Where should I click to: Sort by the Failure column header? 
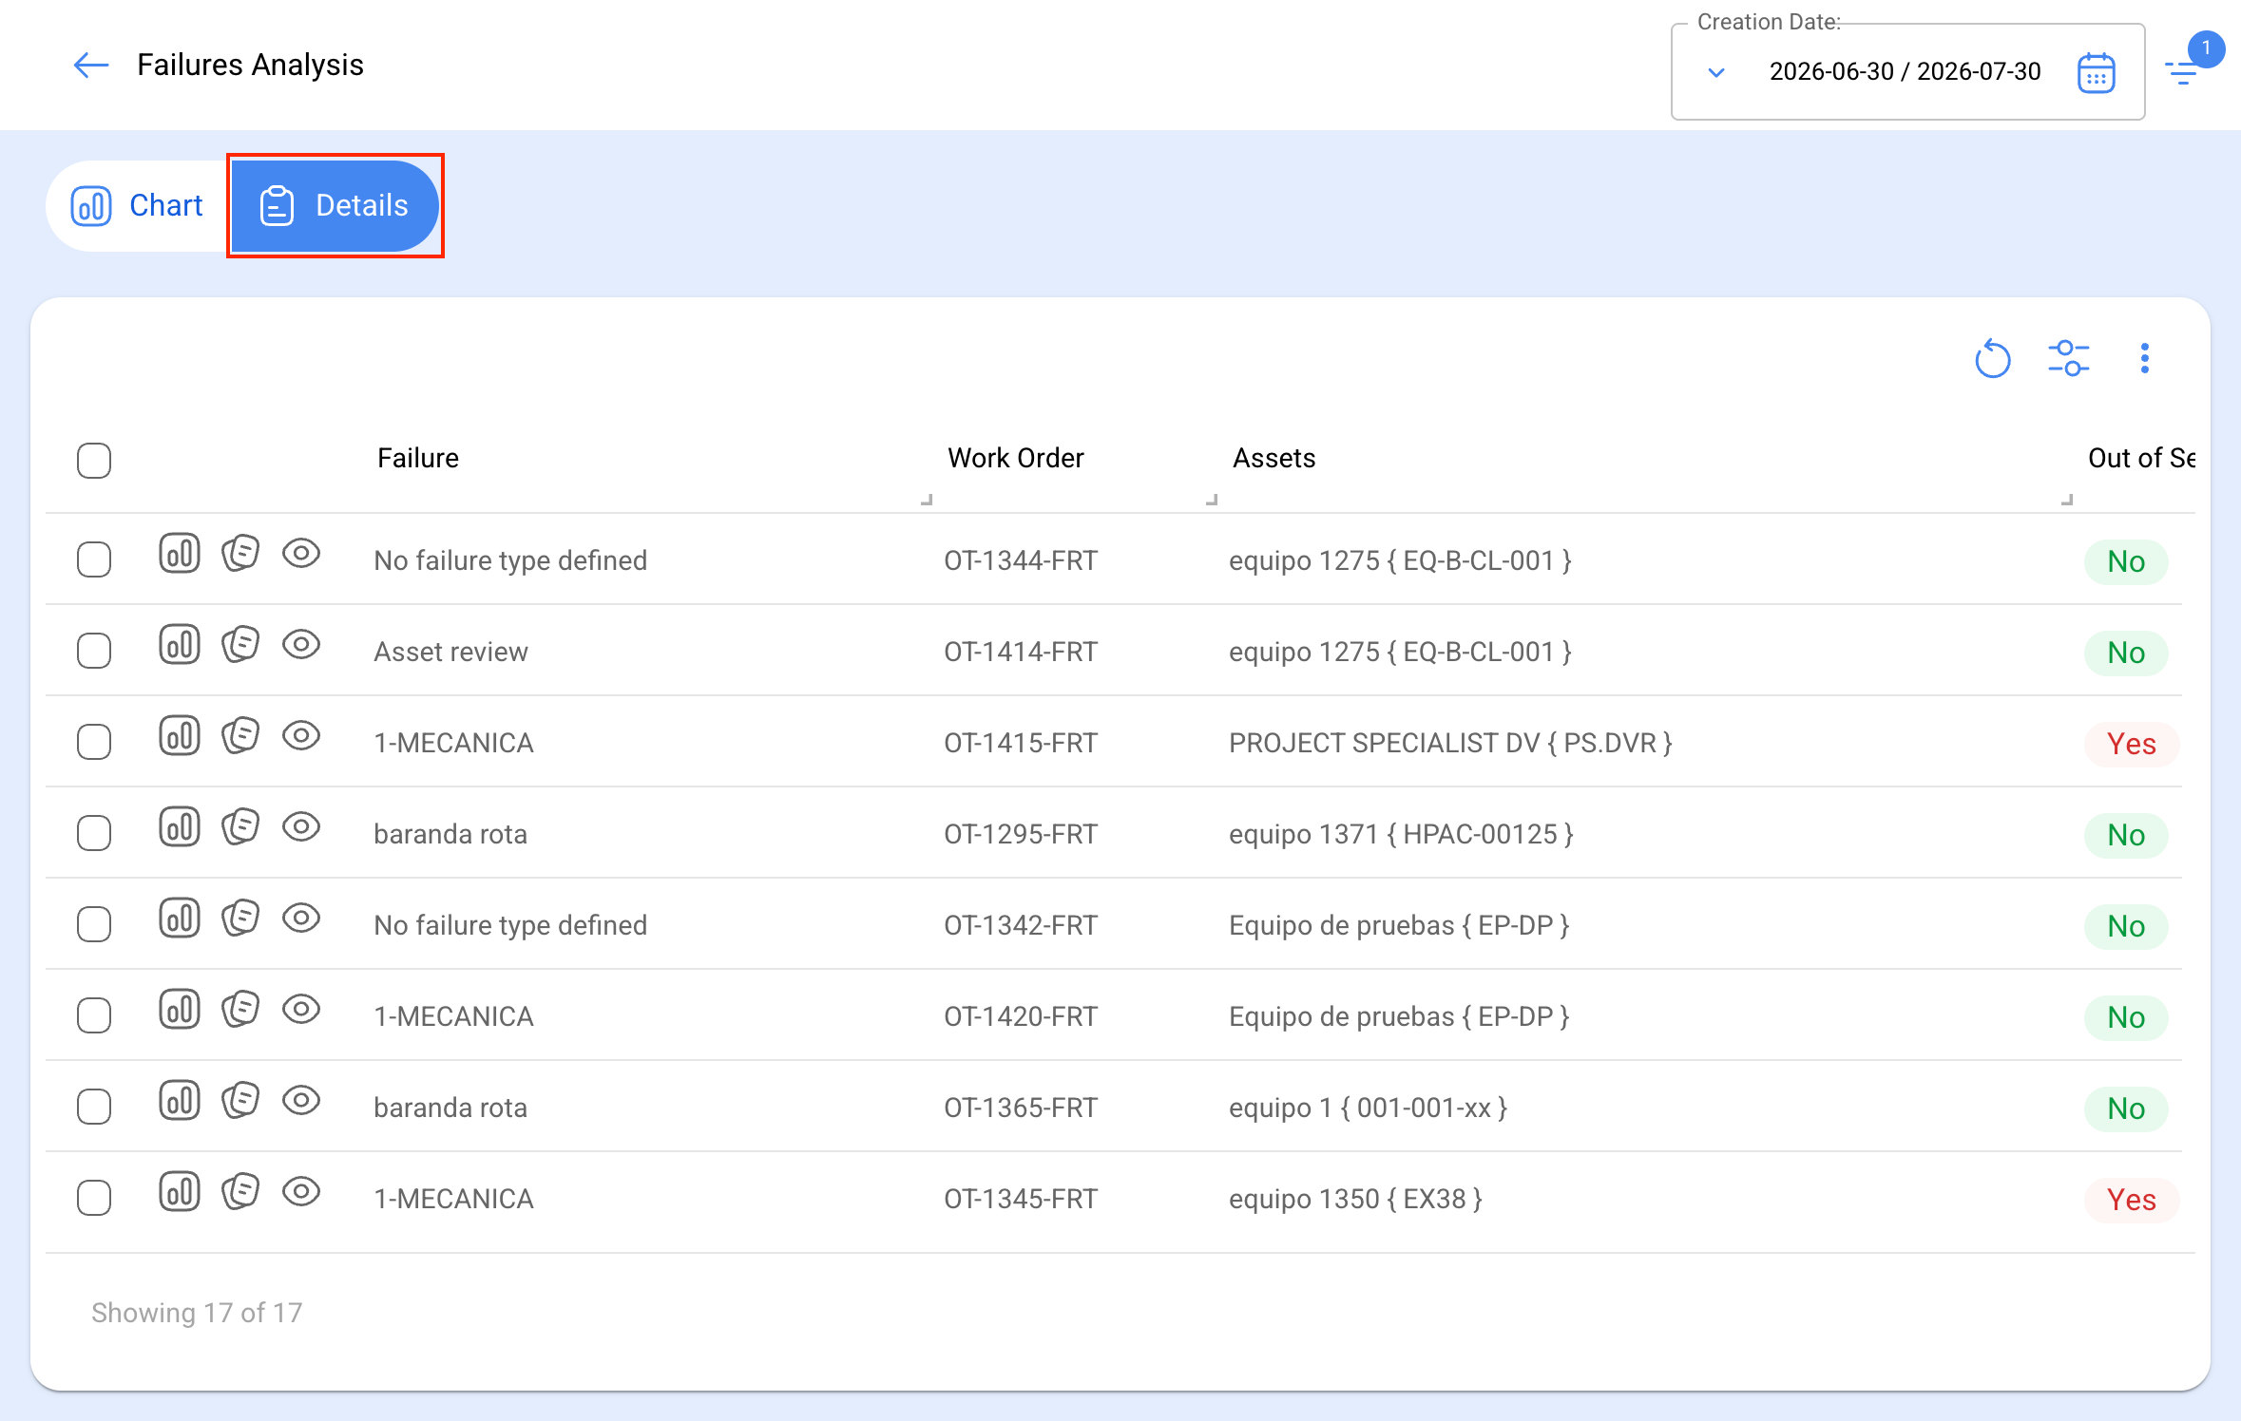[418, 458]
